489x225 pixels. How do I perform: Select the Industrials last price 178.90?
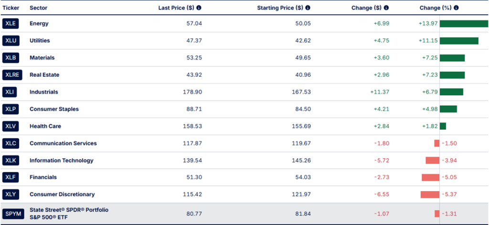click(x=193, y=92)
